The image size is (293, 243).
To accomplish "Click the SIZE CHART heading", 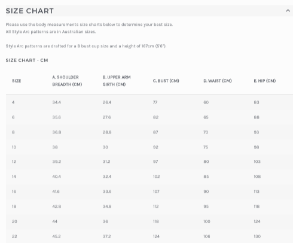I will click(x=30, y=11).
